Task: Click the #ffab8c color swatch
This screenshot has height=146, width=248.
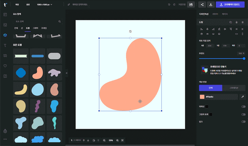Action: click(x=202, y=97)
